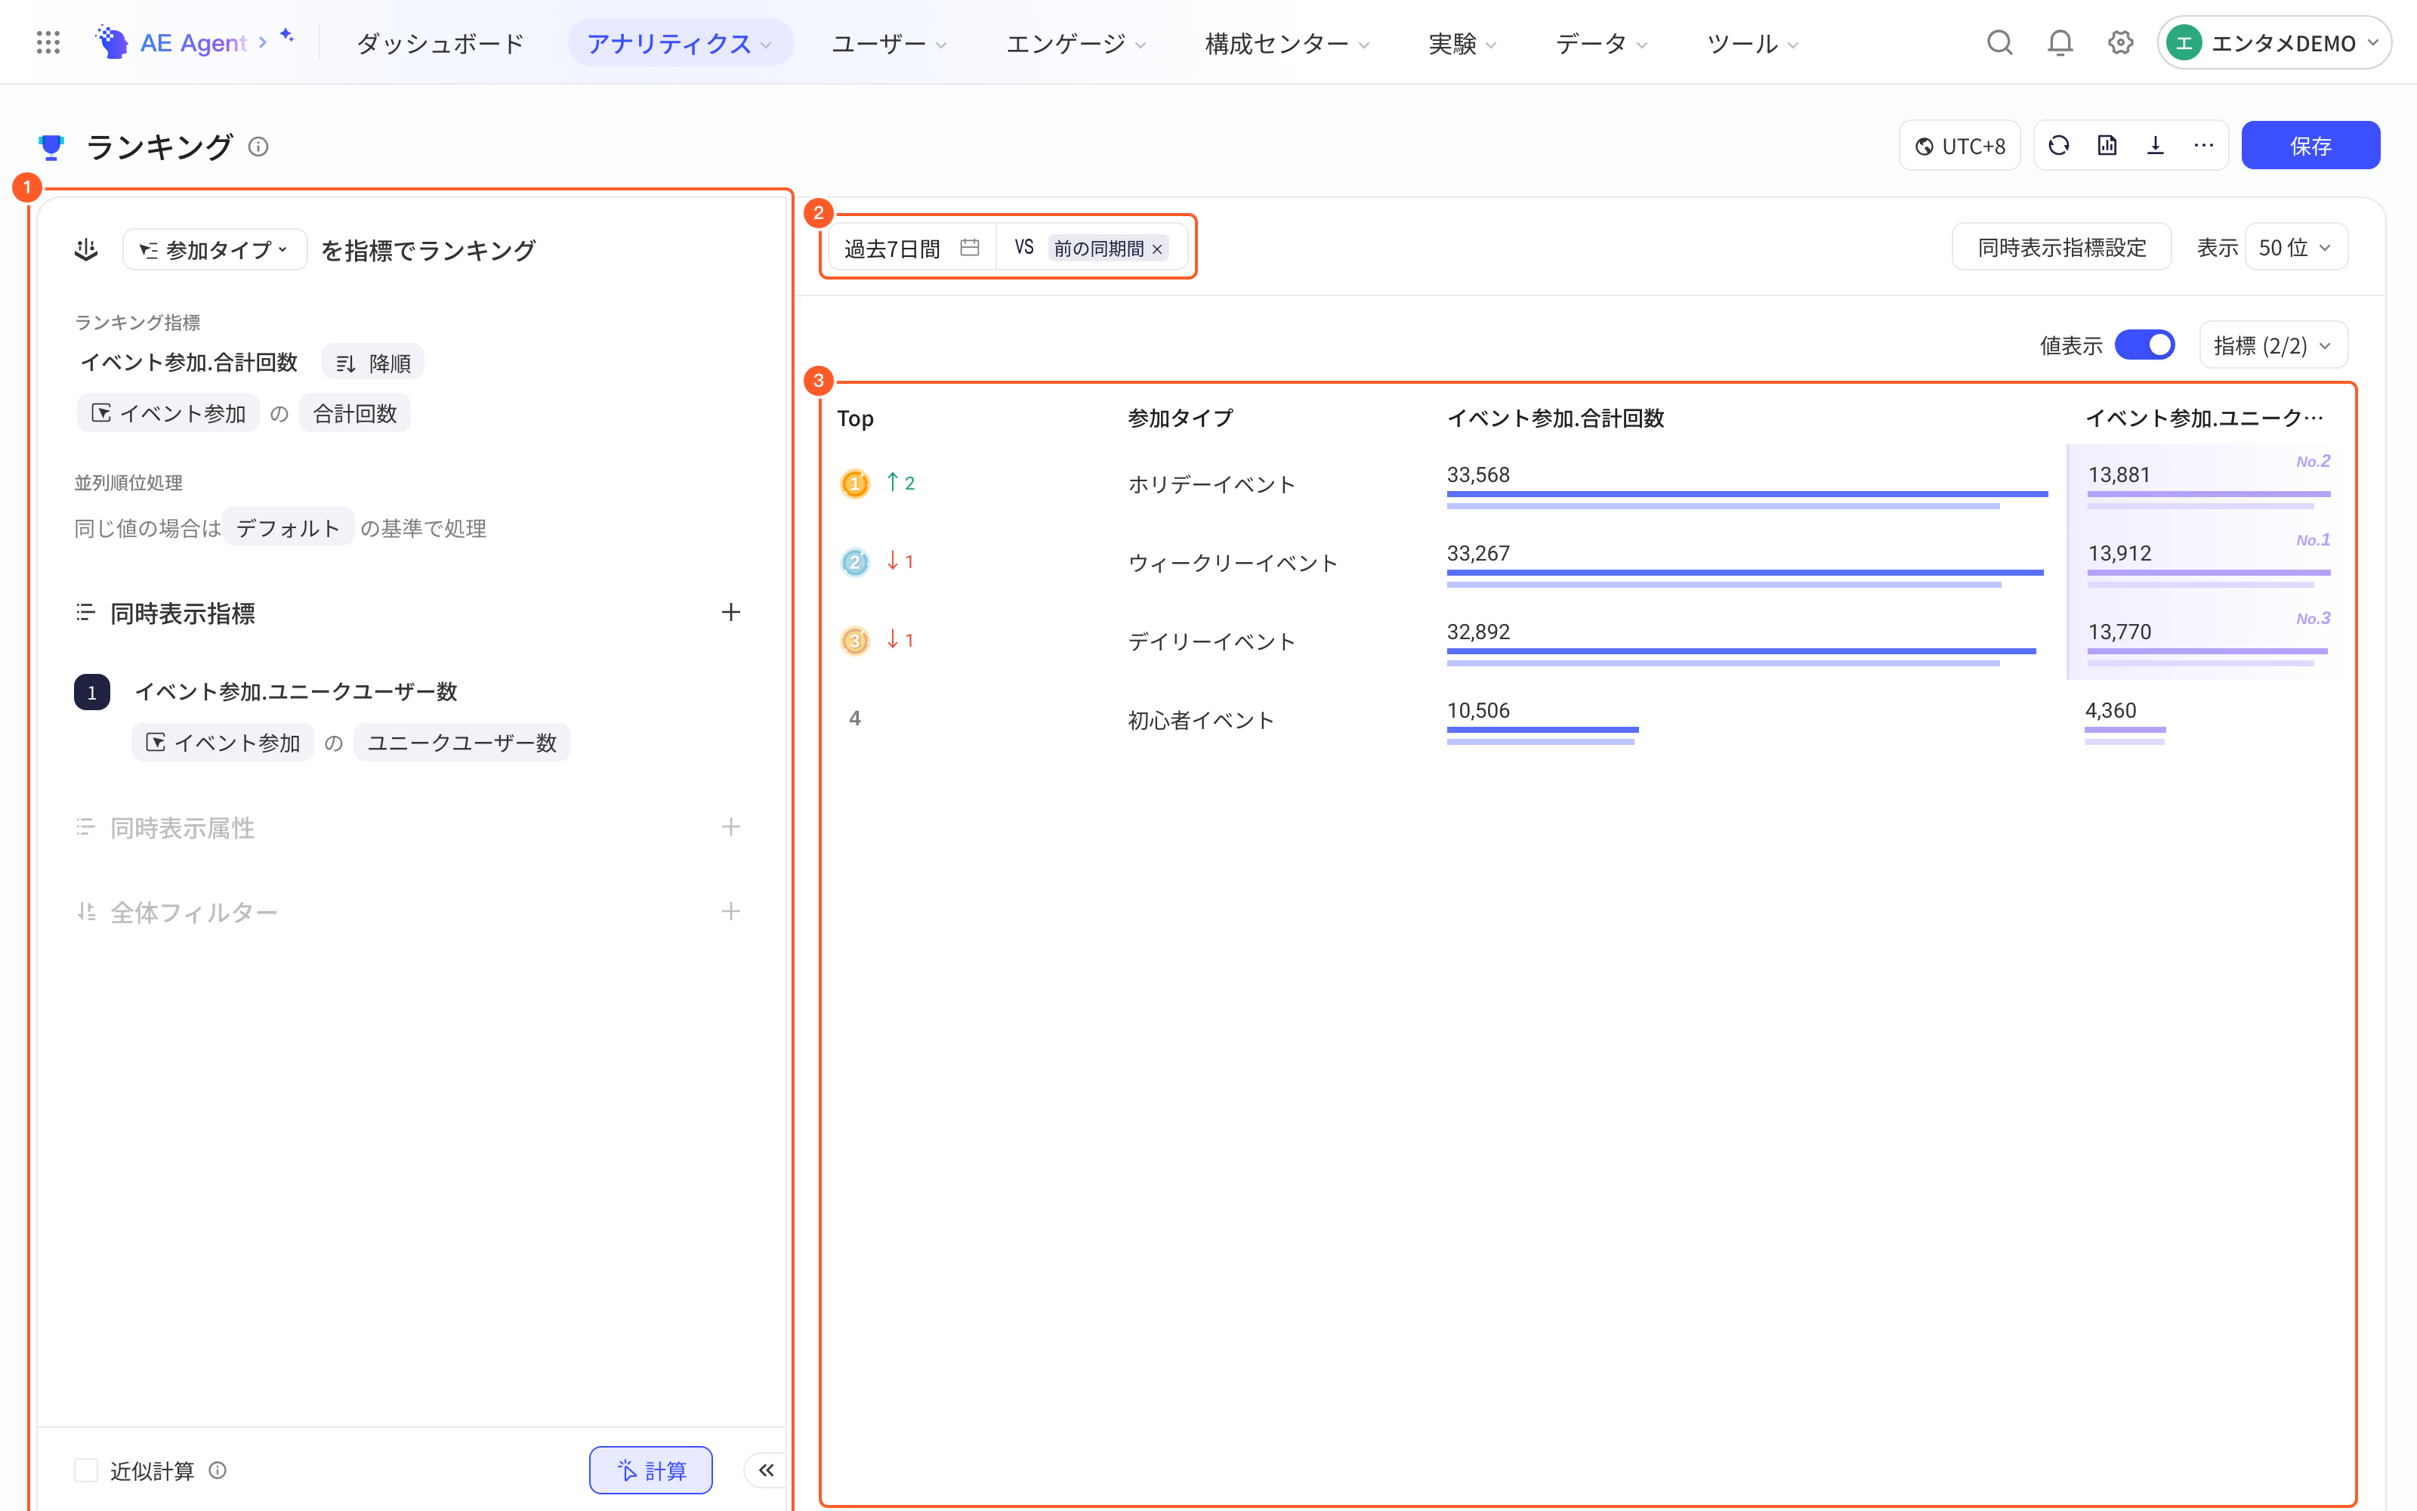
Task: Add a 同時表示指標 with plus icon
Action: pyautogui.click(x=731, y=613)
